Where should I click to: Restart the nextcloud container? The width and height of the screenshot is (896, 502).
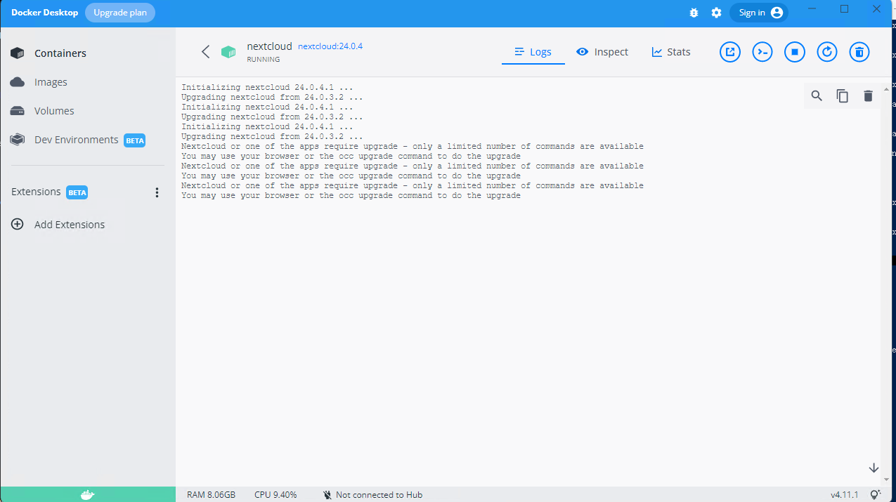[826, 51]
